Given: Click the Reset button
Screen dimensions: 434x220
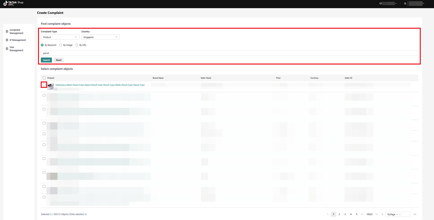Looking at the screenshot, I should [x=59, y=60].
